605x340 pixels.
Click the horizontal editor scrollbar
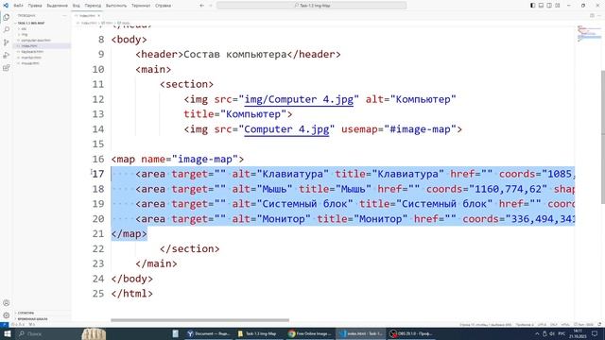(199, 320)
